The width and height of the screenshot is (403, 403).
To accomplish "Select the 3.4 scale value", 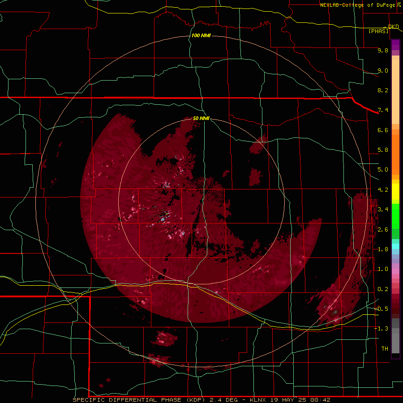I will pos(383,210).
